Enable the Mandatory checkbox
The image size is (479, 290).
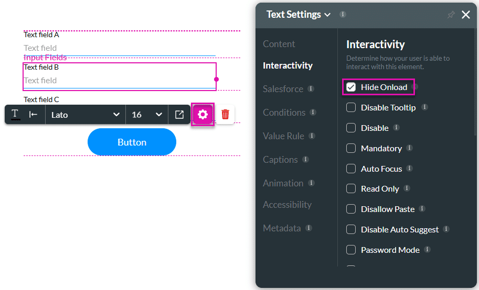pyautogui.click(x=351, y=148)
